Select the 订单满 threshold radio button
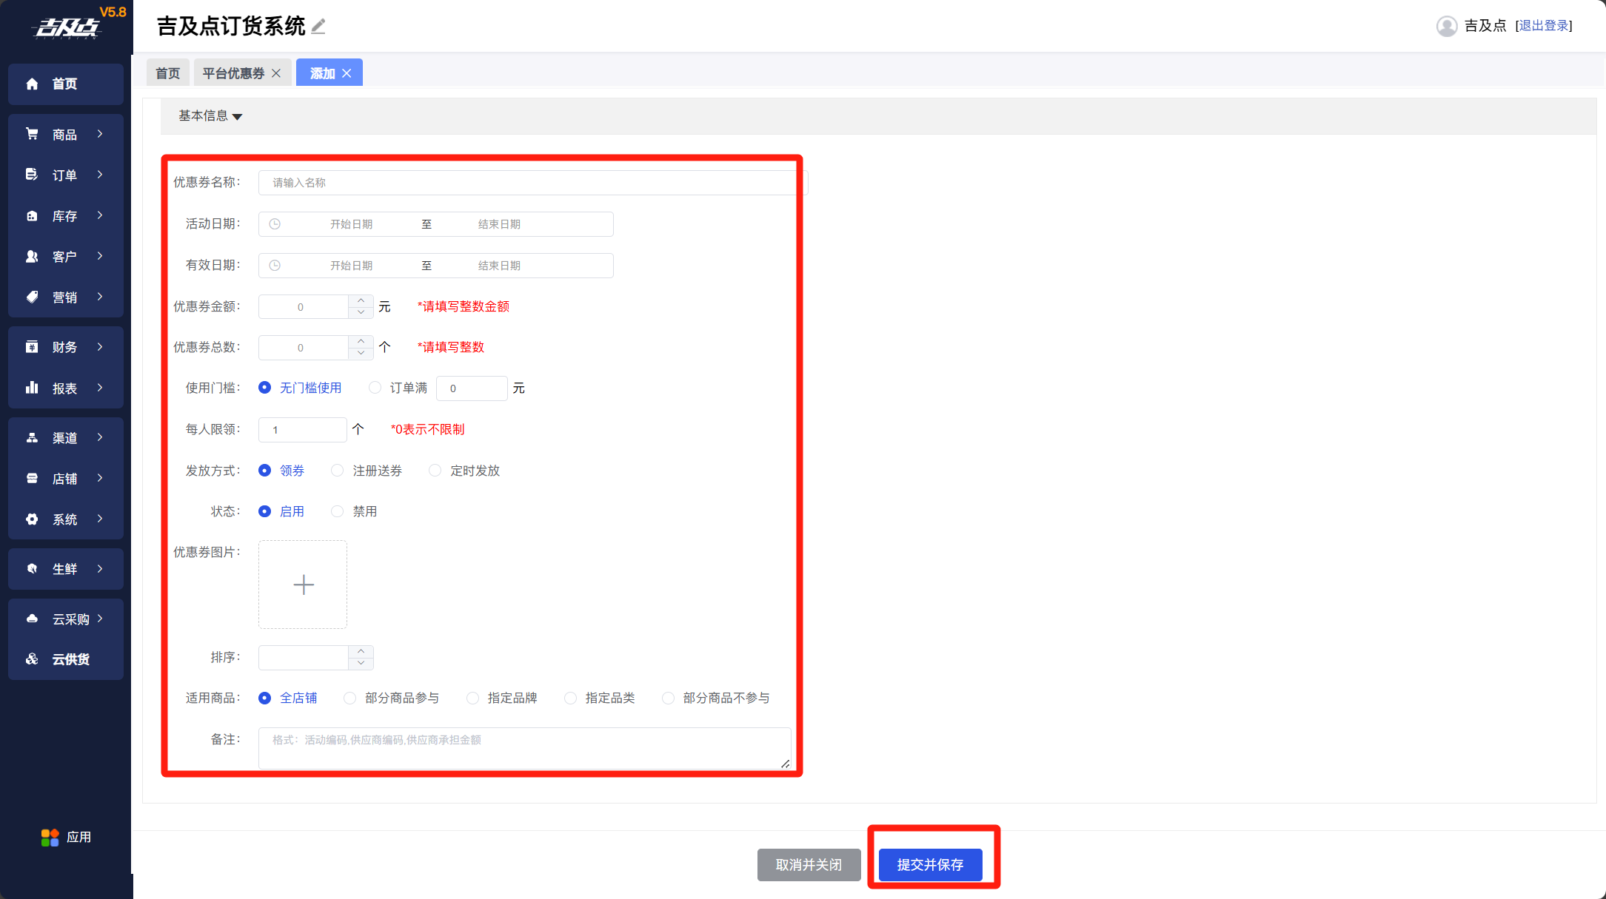This screenshot has width=1606, height=899. [375, 388]
